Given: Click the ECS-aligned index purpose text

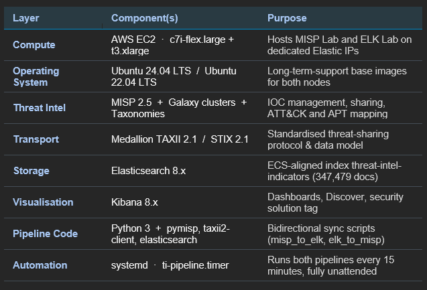Looking at the screenshot, I should 334,171.
